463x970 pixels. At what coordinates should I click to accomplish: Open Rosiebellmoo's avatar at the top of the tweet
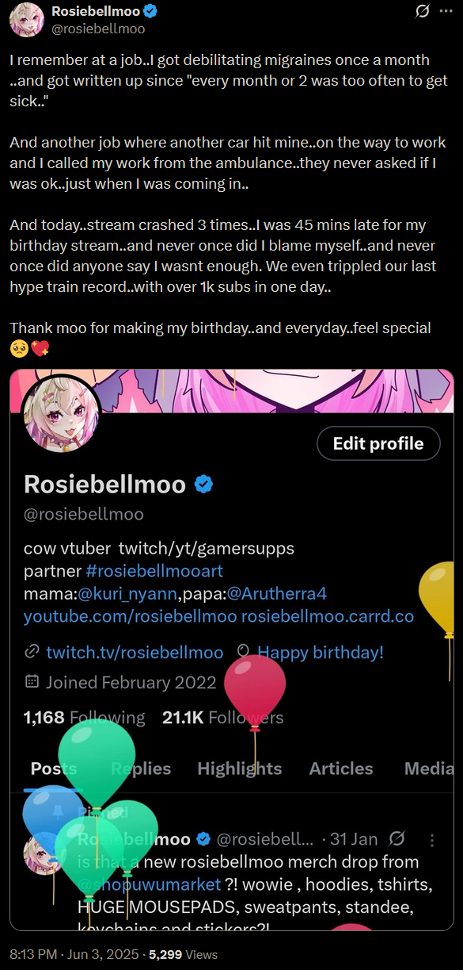click(x=26, y=19)
